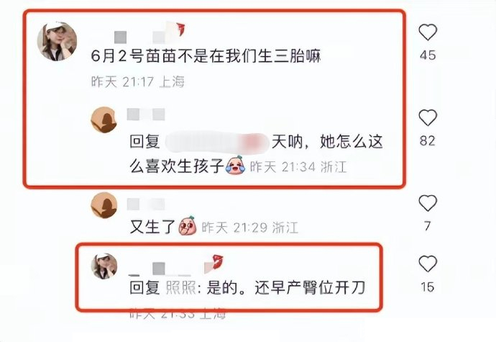Tap the red badge icon beside top username
This screenshot has width=496, height=342.
178,30
